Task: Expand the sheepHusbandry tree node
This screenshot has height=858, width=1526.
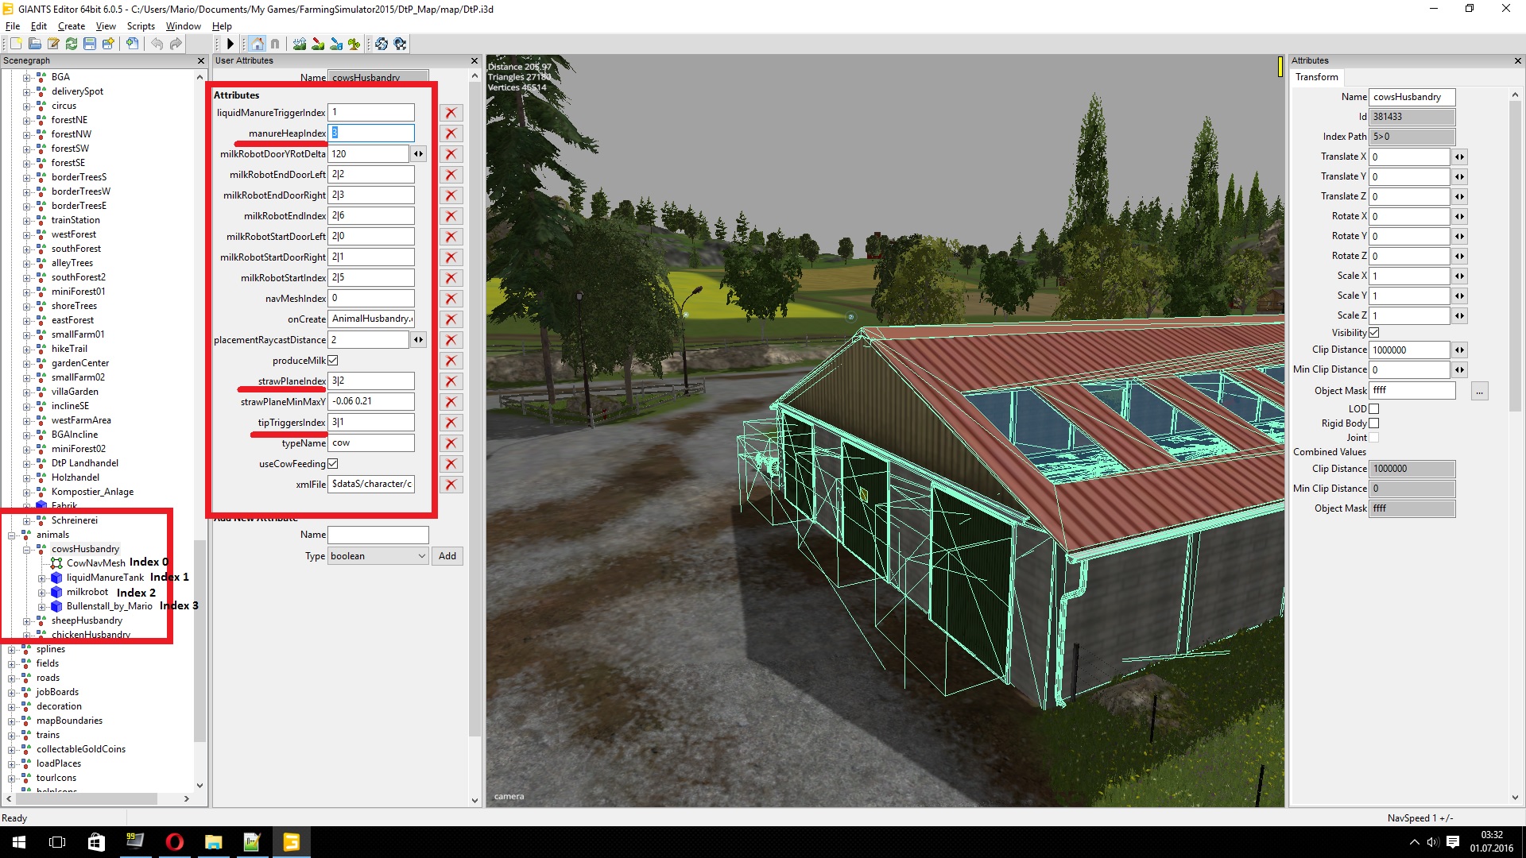Action: click(26, 620)
